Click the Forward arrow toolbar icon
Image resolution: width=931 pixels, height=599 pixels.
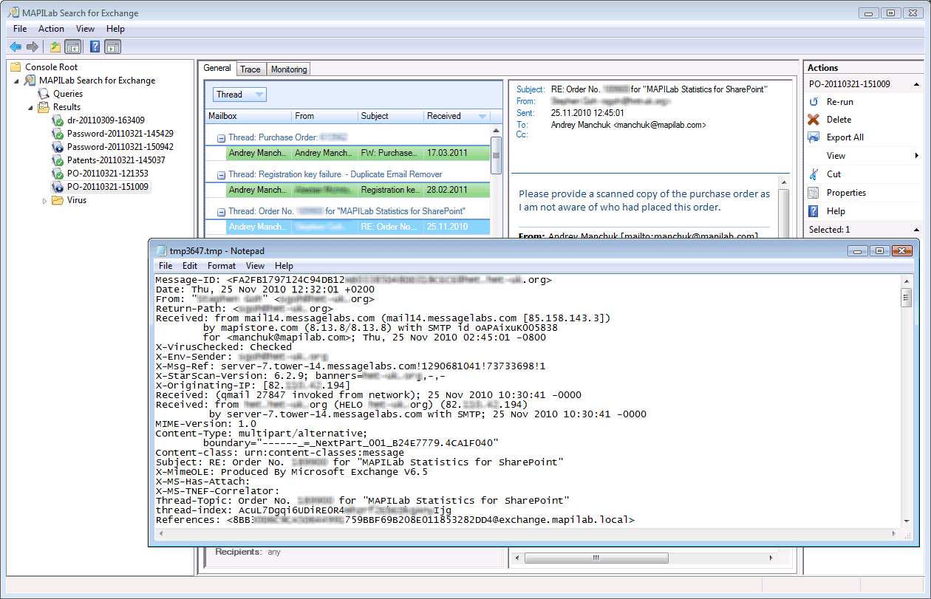tap(33, 47)
